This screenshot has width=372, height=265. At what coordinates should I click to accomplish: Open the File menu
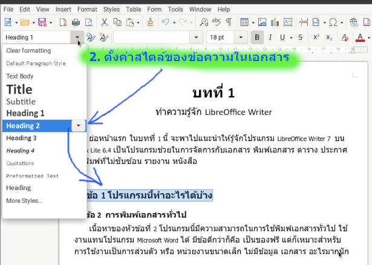click(x=8, y=10)
